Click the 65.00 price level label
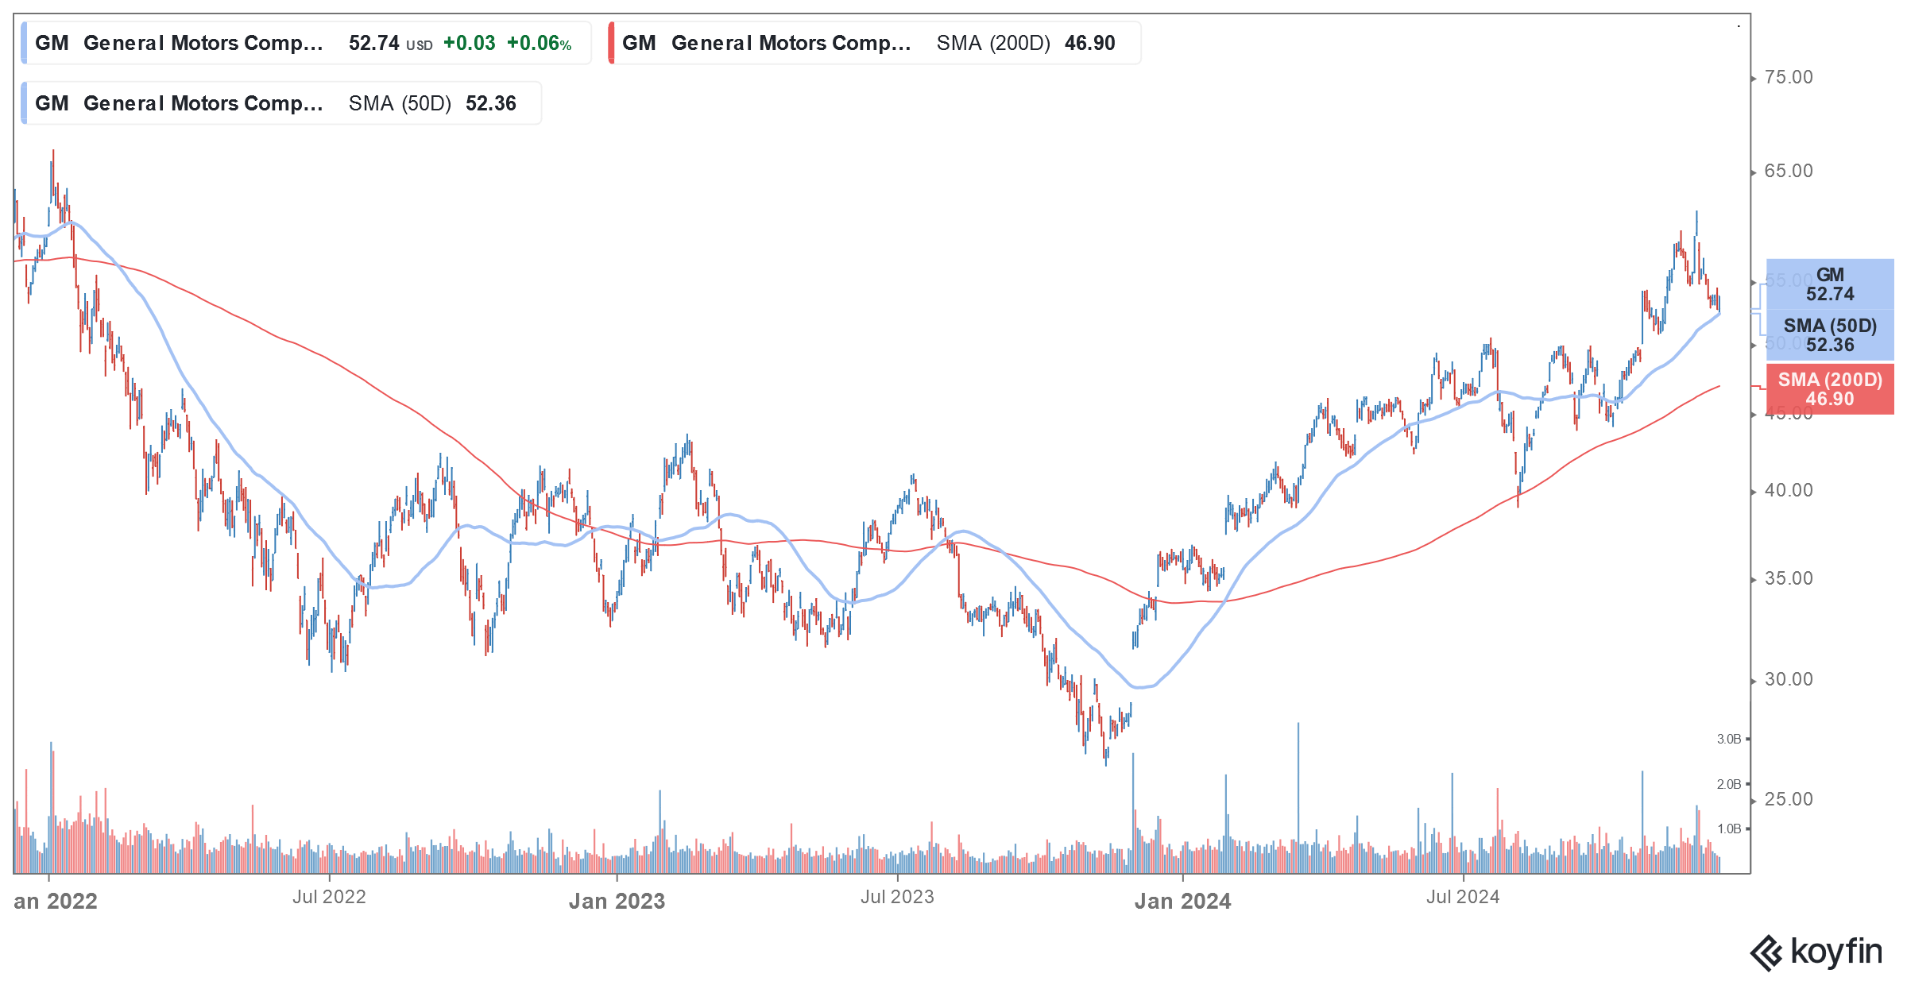The height and width of the screenshot is (985, 1907). click(1789, 171)
